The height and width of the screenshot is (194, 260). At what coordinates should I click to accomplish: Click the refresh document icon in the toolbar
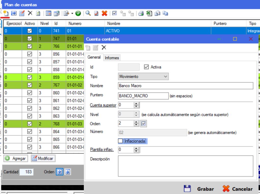point(38,13)
